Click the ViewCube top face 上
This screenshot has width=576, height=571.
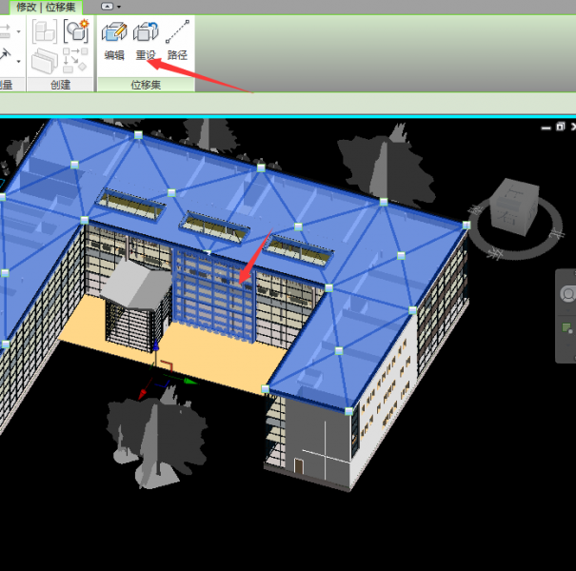(516, 189)
